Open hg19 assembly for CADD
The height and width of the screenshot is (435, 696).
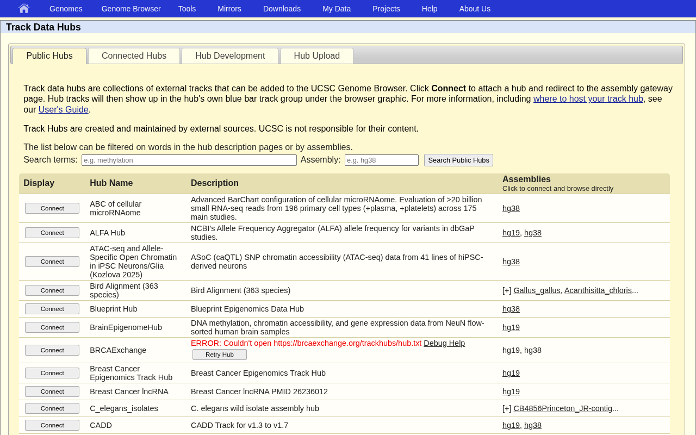click(x=511, y=425)
